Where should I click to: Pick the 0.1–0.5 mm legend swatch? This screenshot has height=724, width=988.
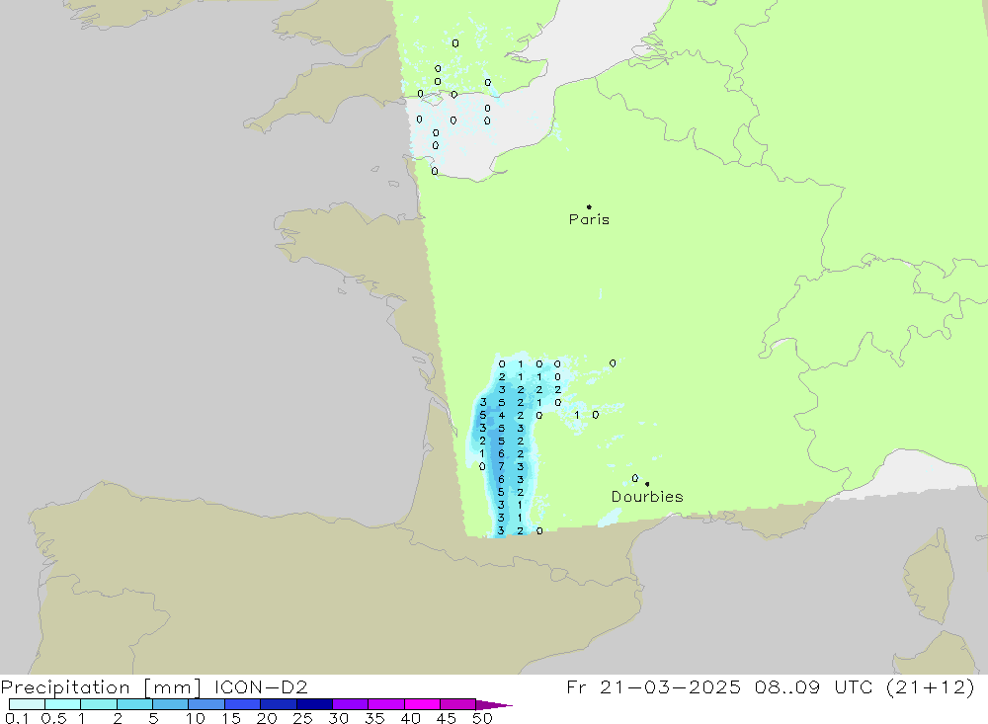pos(27,704)
